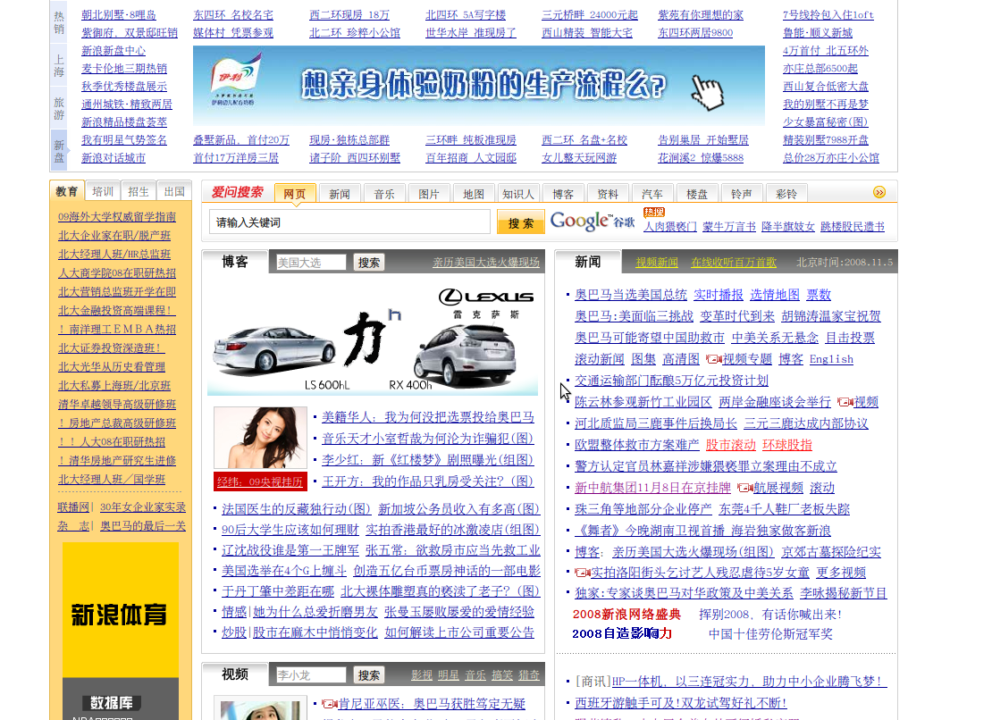The width and height of the screenshot is (992, 720).
Task: Switch to the 音乐 search tab
Action: (x=384, y=194)
